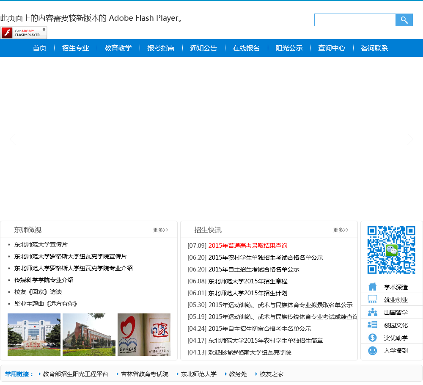
Task: Open 2015年普通高考录取结果查询 news link
Action: [x=247, y=246]
